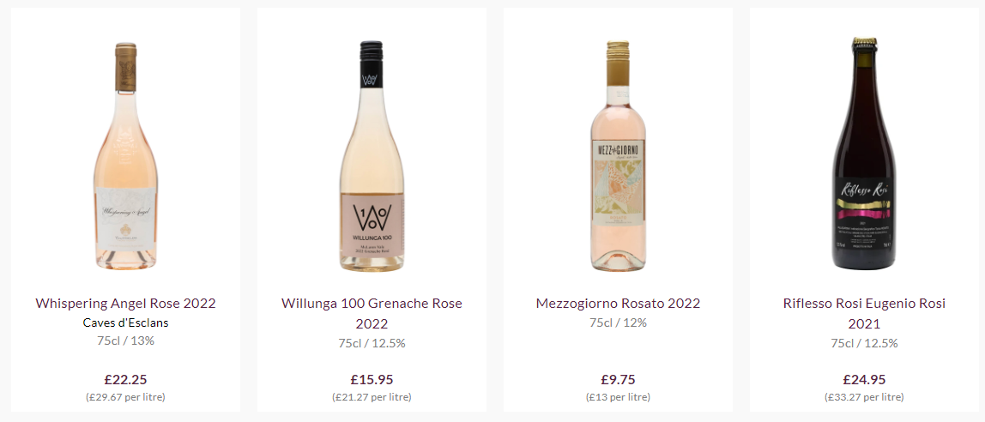
Task: Click the £24.95 price
Action: pos(864,379)
